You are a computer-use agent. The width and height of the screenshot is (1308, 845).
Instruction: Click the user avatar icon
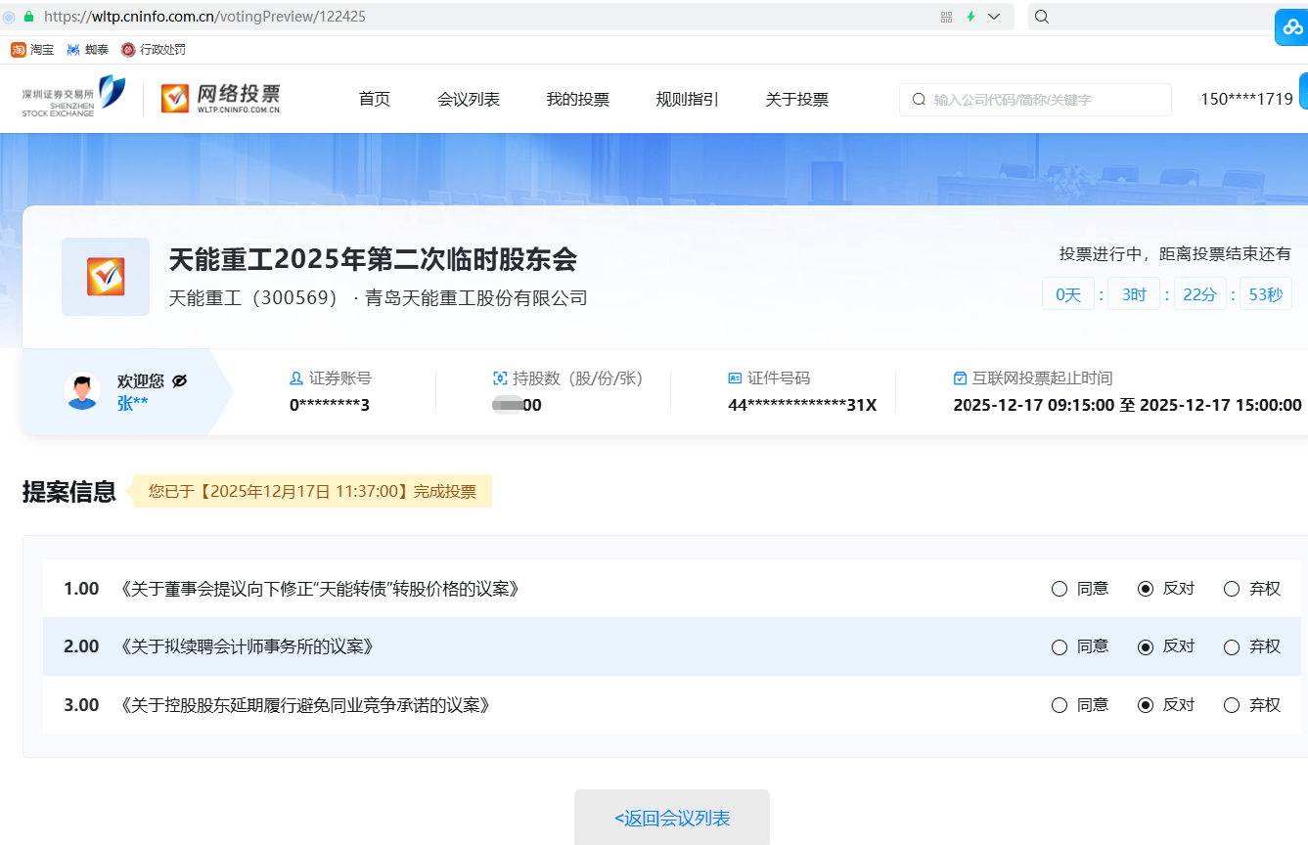pos(82,391)
